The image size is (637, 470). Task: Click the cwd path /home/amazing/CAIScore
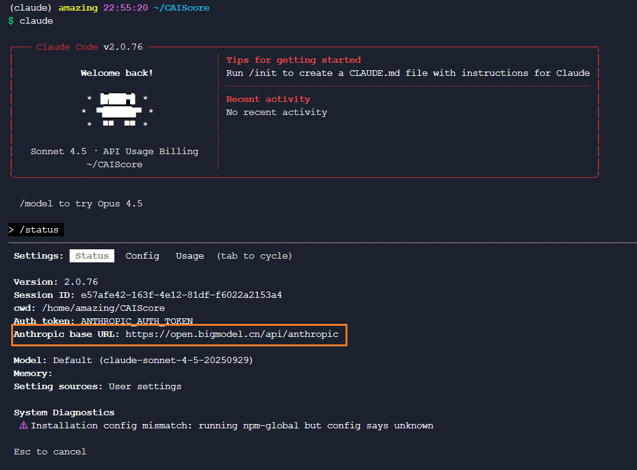click(x=103, y=308)
